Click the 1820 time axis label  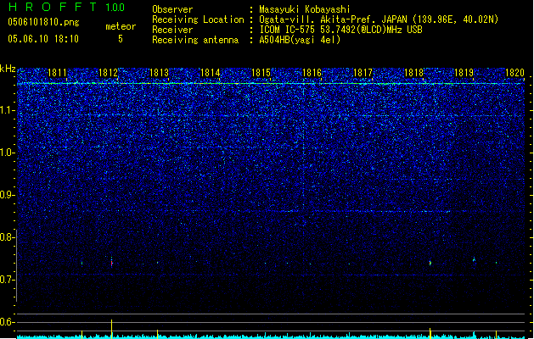pyautogui.click(x=515, y=73)
